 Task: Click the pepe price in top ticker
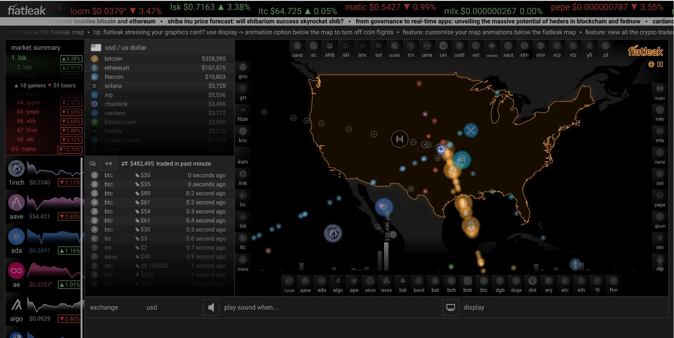(x=607, y=7)
